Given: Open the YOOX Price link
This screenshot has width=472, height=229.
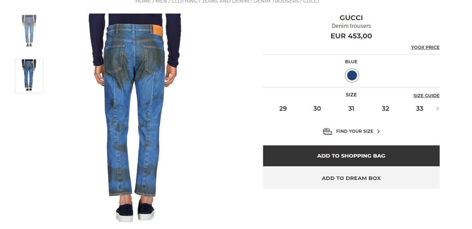Looking at the screenshot, I should (x=425, y=47).
